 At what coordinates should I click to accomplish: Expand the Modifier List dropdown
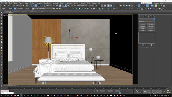click(x=147, y=22)
